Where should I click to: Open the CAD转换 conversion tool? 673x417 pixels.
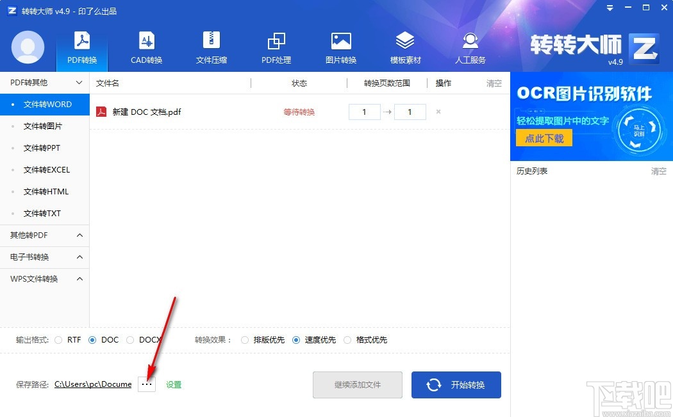click(x=146, y=48)
